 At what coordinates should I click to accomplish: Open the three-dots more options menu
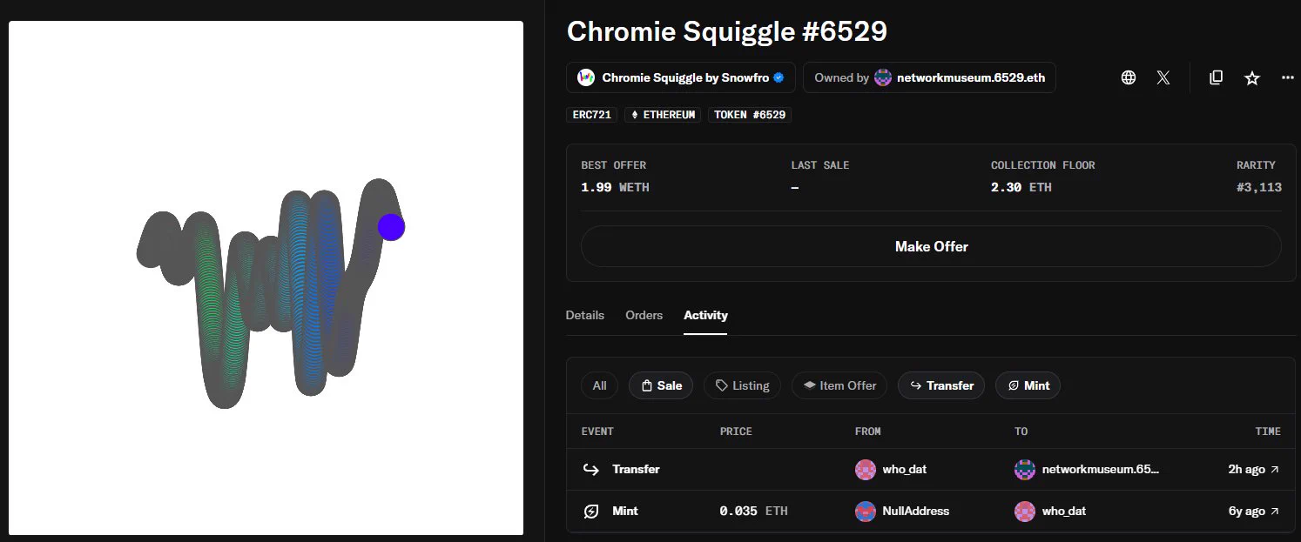click(x=1288, y=77)
